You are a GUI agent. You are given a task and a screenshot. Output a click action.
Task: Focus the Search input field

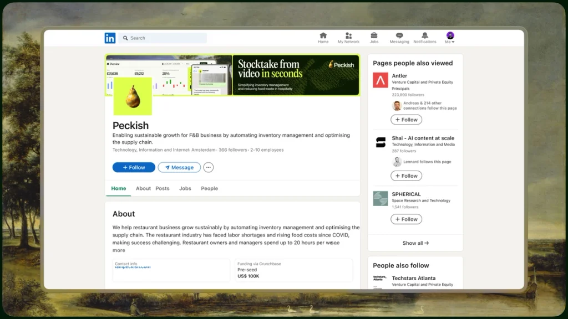[x=163, y=38]
